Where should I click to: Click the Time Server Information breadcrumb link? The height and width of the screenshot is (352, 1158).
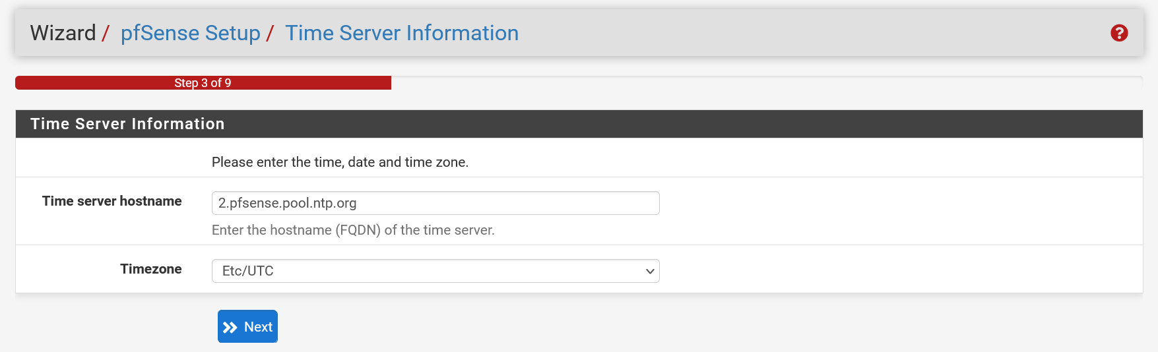(402, 33)
